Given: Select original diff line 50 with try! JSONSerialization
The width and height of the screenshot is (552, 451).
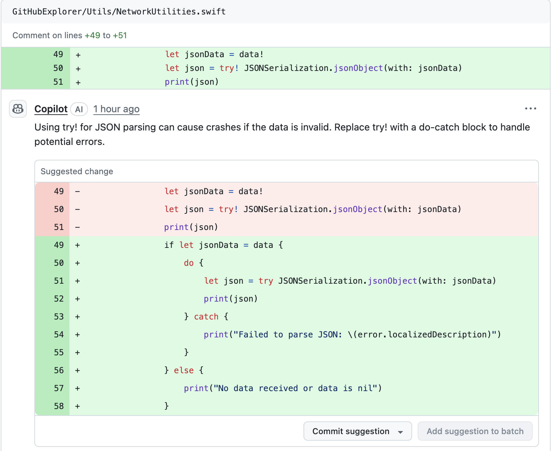Looking at the screenshot, I should pyautogui.click(x=276, y=68).
